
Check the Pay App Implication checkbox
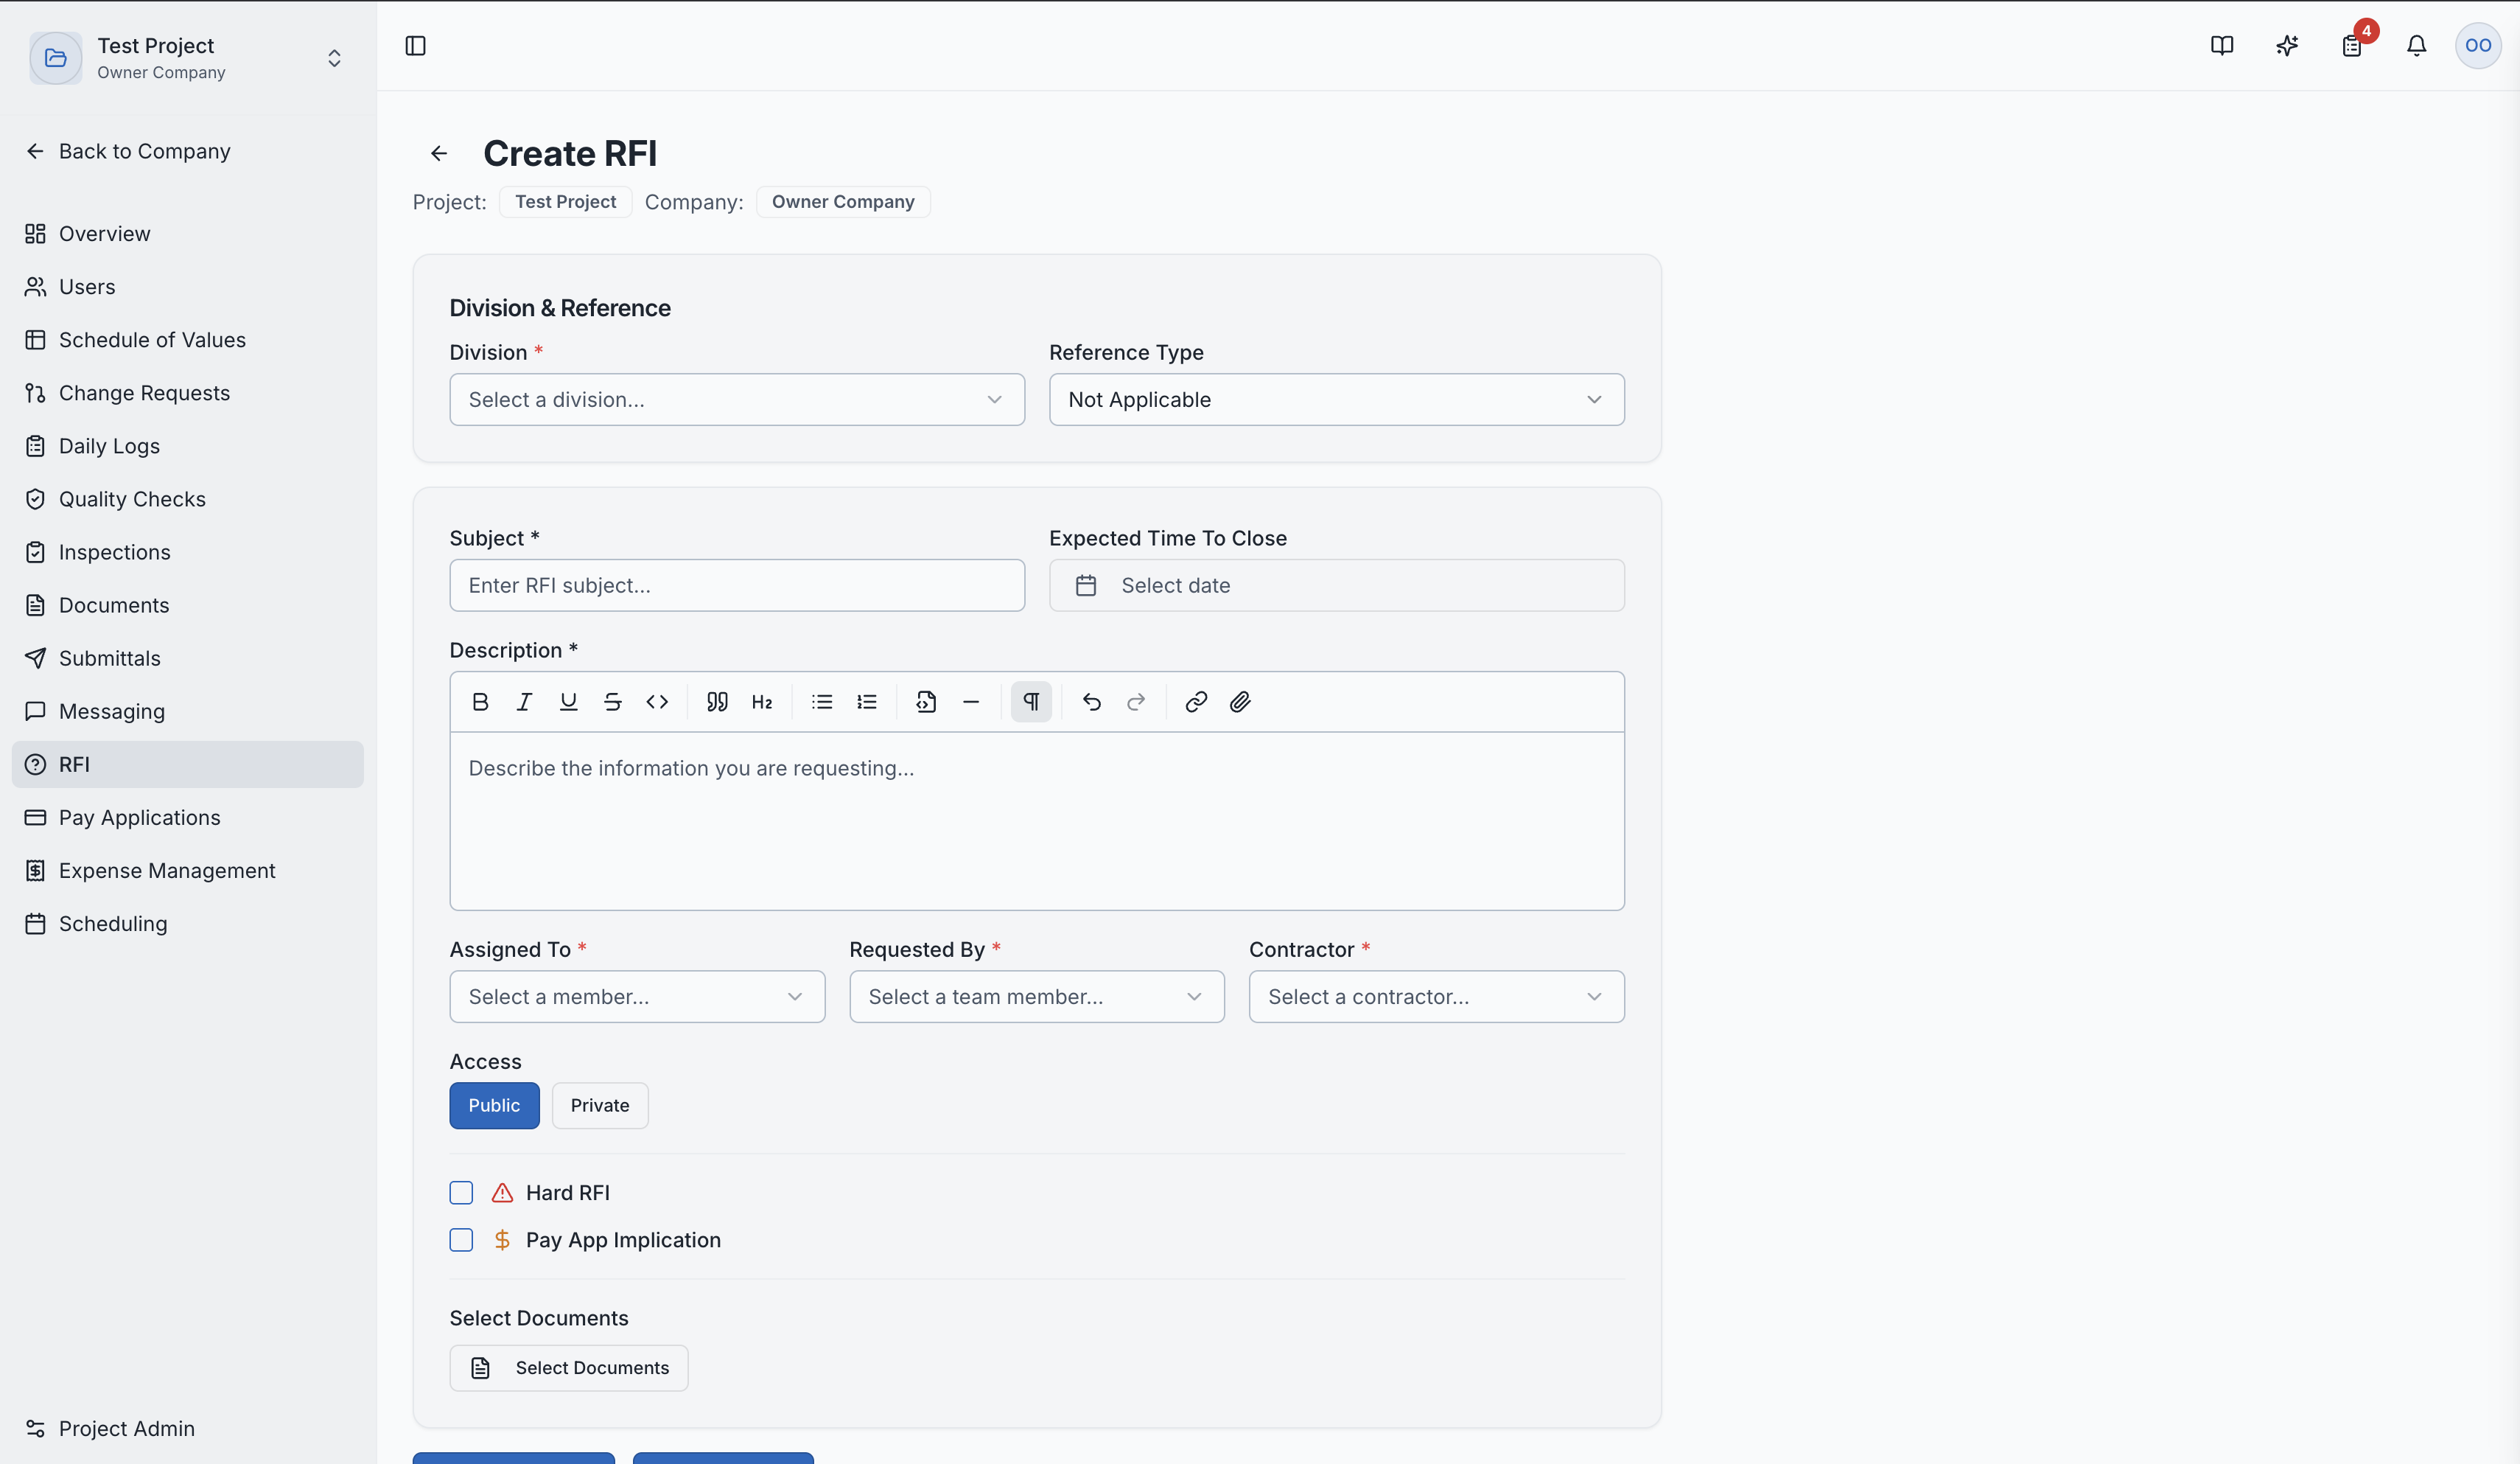point(461,1240)
